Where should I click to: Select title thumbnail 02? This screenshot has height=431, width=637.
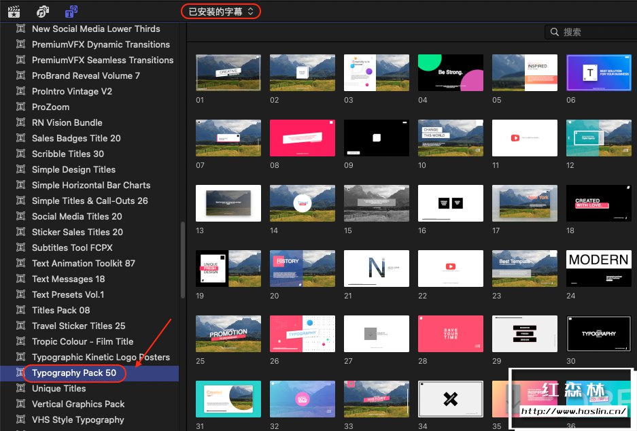click(x=303, y=73)
